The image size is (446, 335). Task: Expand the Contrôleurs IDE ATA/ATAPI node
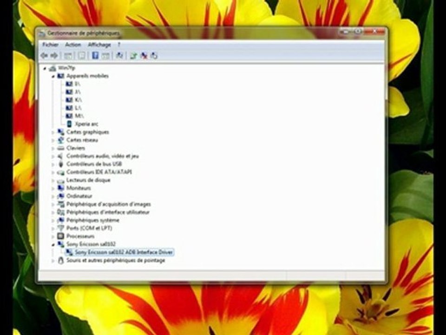click(x=53, y=172)
